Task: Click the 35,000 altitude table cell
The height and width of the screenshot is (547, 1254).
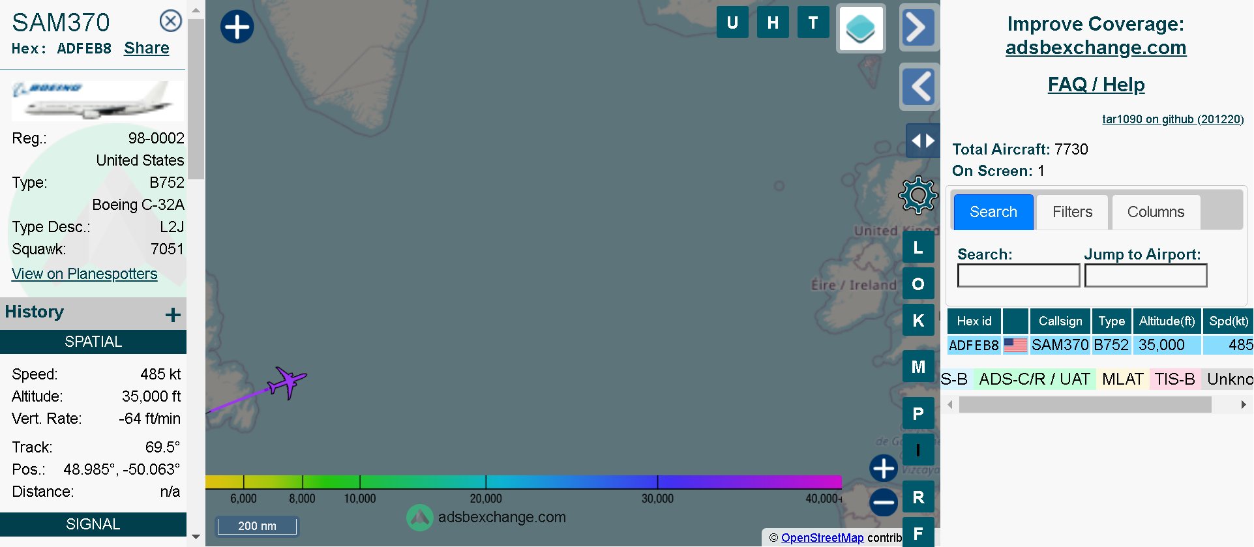Action: [x=1167, y=345]
